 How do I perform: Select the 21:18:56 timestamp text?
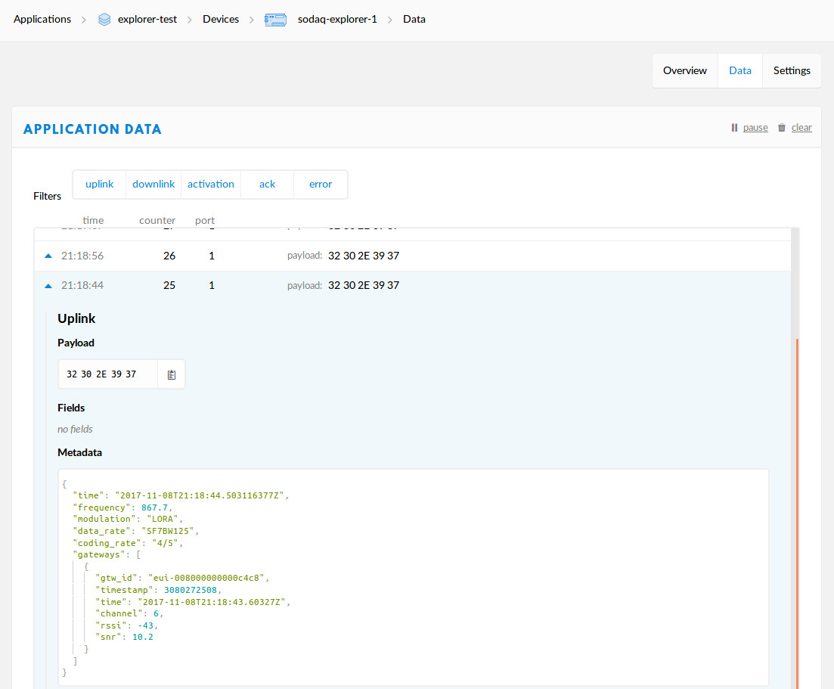click(x=82, y=256)
